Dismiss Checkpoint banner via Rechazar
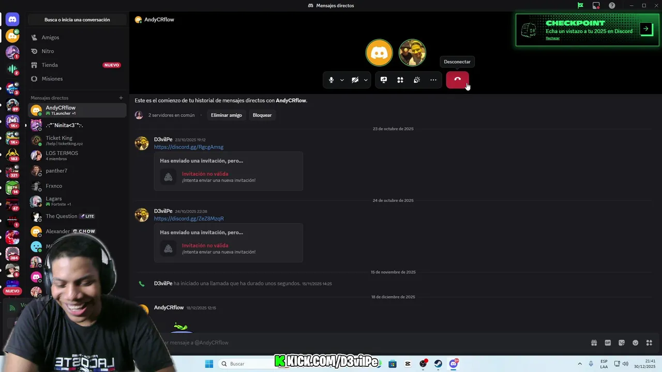This screenshot has width=662, height=372. pyautogui.click(x=552, y=38)
